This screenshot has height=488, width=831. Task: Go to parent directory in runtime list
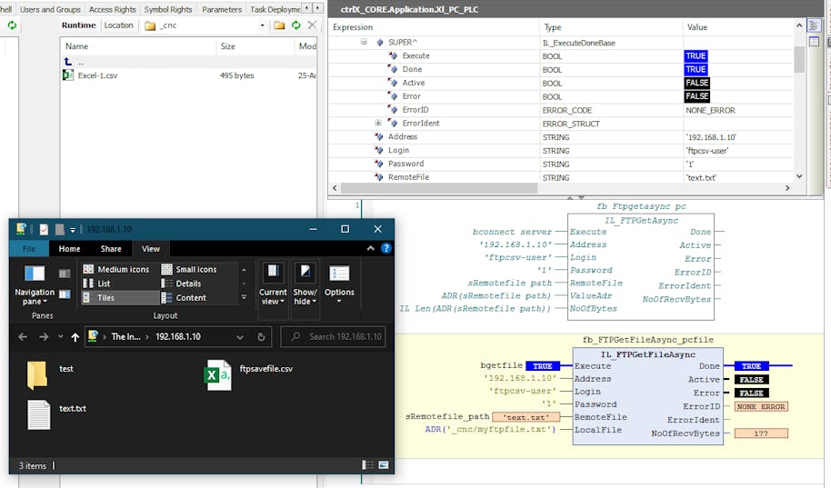(80, 62)
